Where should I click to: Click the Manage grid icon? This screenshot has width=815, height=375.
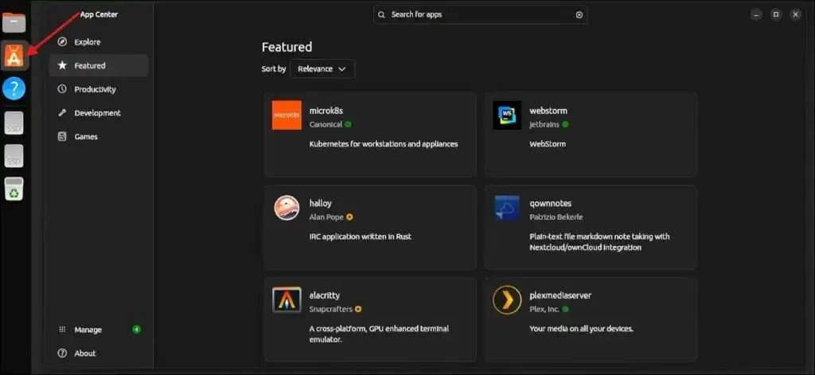(x=62, y=330)
